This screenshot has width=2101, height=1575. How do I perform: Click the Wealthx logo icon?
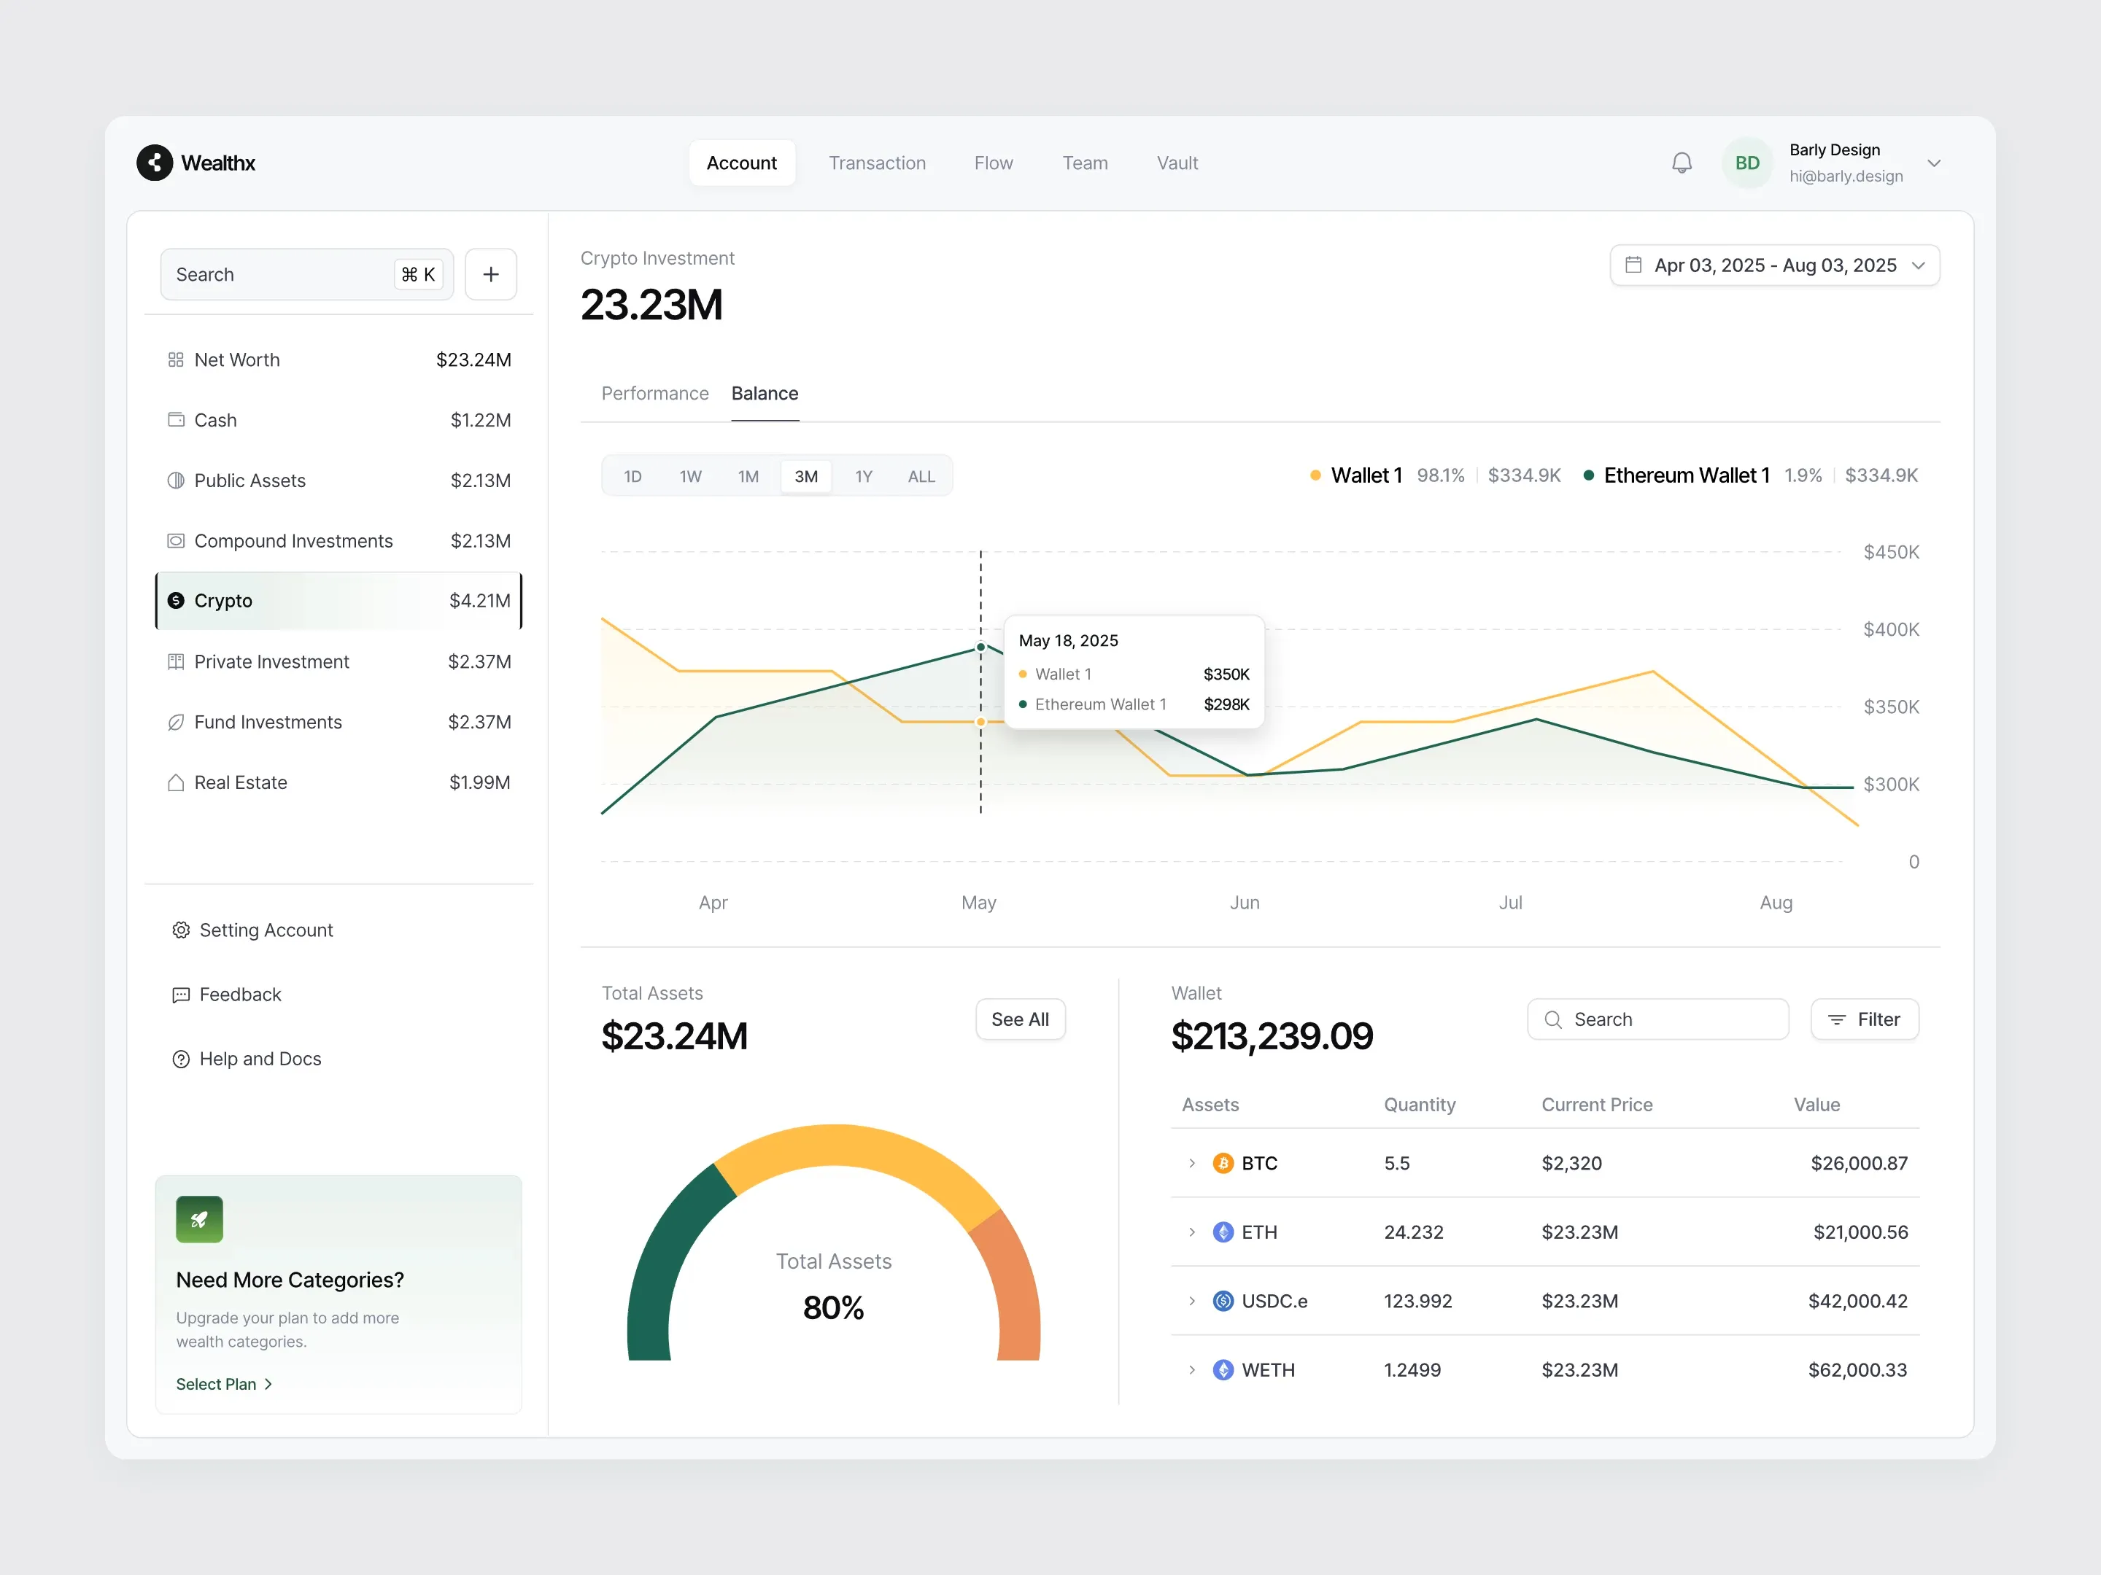tap(155, 163)
